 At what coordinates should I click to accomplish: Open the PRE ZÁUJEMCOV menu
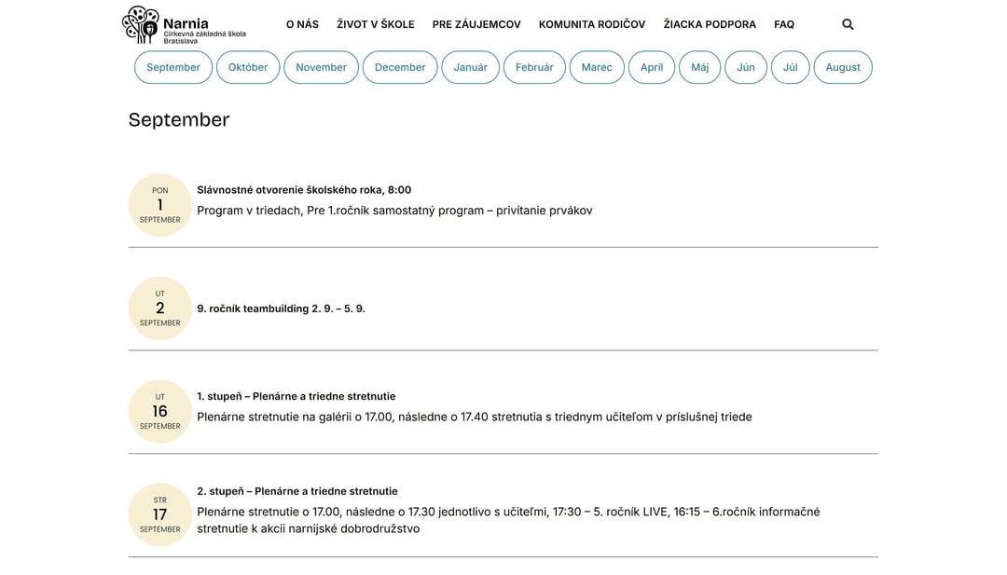(x=476, y=24)
